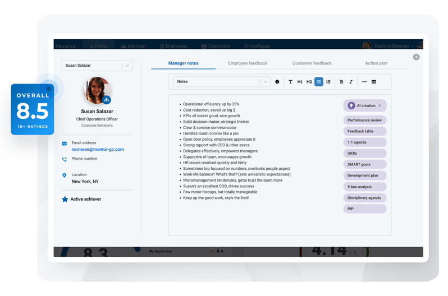Toggle bold formatting

click(341, 82)
